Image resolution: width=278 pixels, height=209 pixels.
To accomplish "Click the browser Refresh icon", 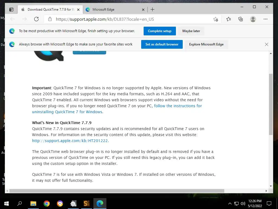I will pyautogui.click(x=36, y=19).
